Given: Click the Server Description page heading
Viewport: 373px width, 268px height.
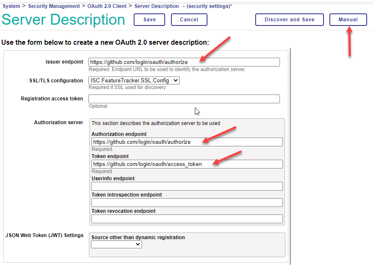Looking at the screenshot, I should point(64,20).
